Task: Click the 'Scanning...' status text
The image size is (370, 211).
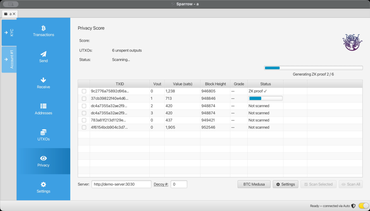Action: [x=121, y=60]
